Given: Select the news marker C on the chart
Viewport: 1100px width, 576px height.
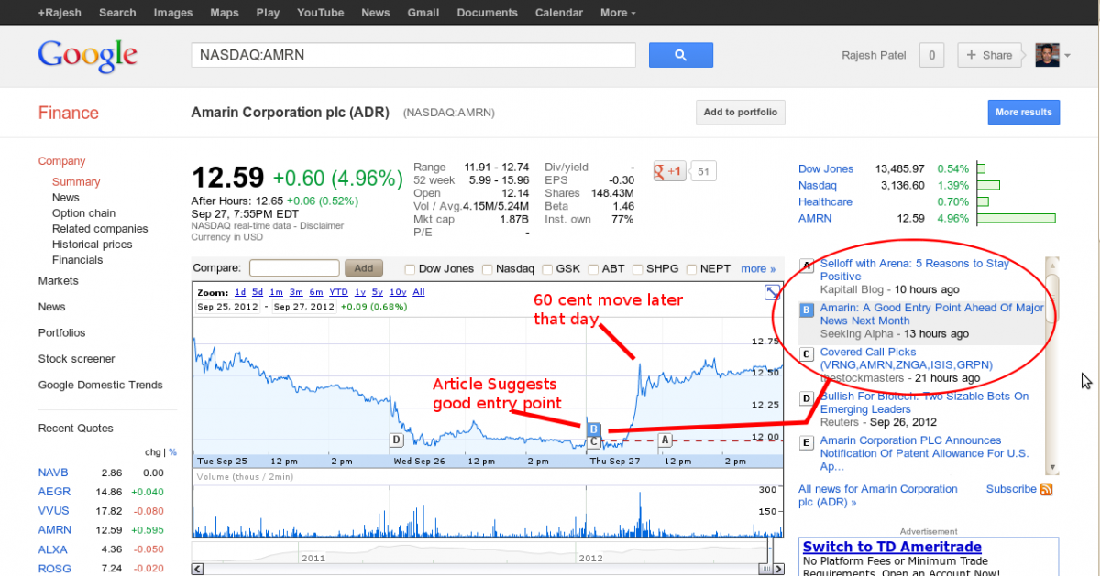Looking at the screenshot, I should coord(594,441).
